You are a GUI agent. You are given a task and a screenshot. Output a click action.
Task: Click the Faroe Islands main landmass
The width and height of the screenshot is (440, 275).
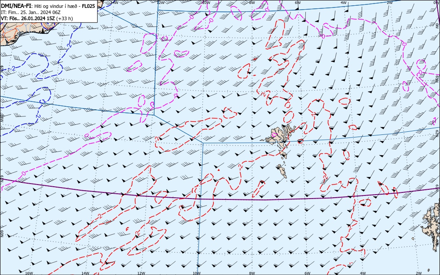[x=279, y=137]
